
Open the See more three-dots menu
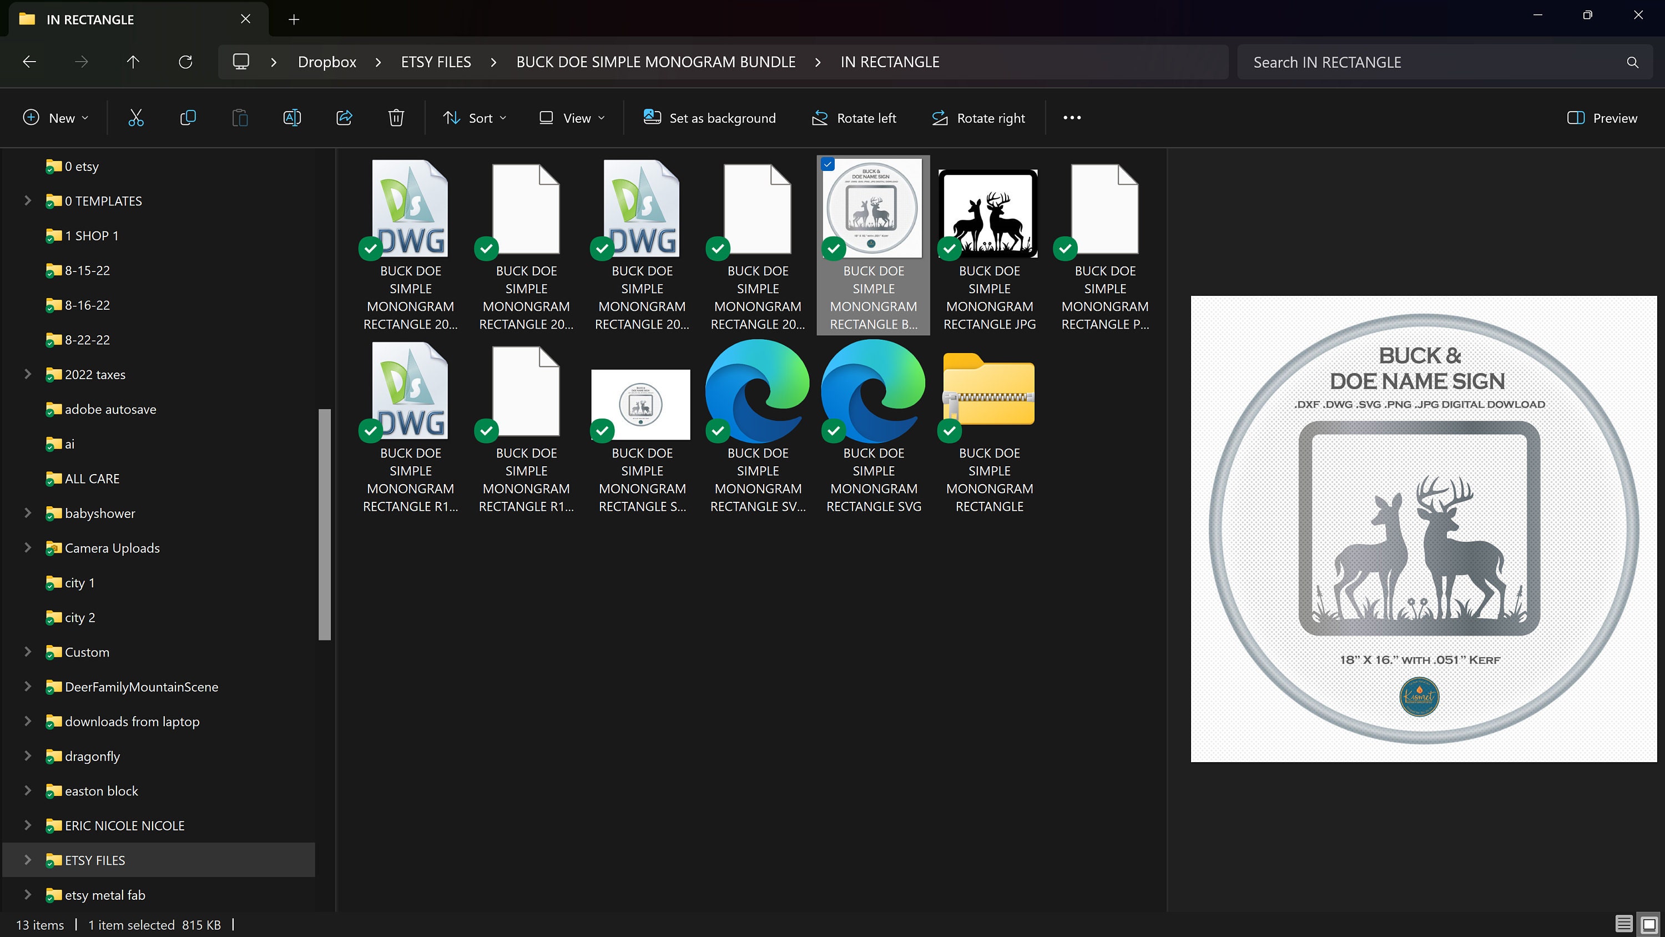click(x=1072, y=118)
